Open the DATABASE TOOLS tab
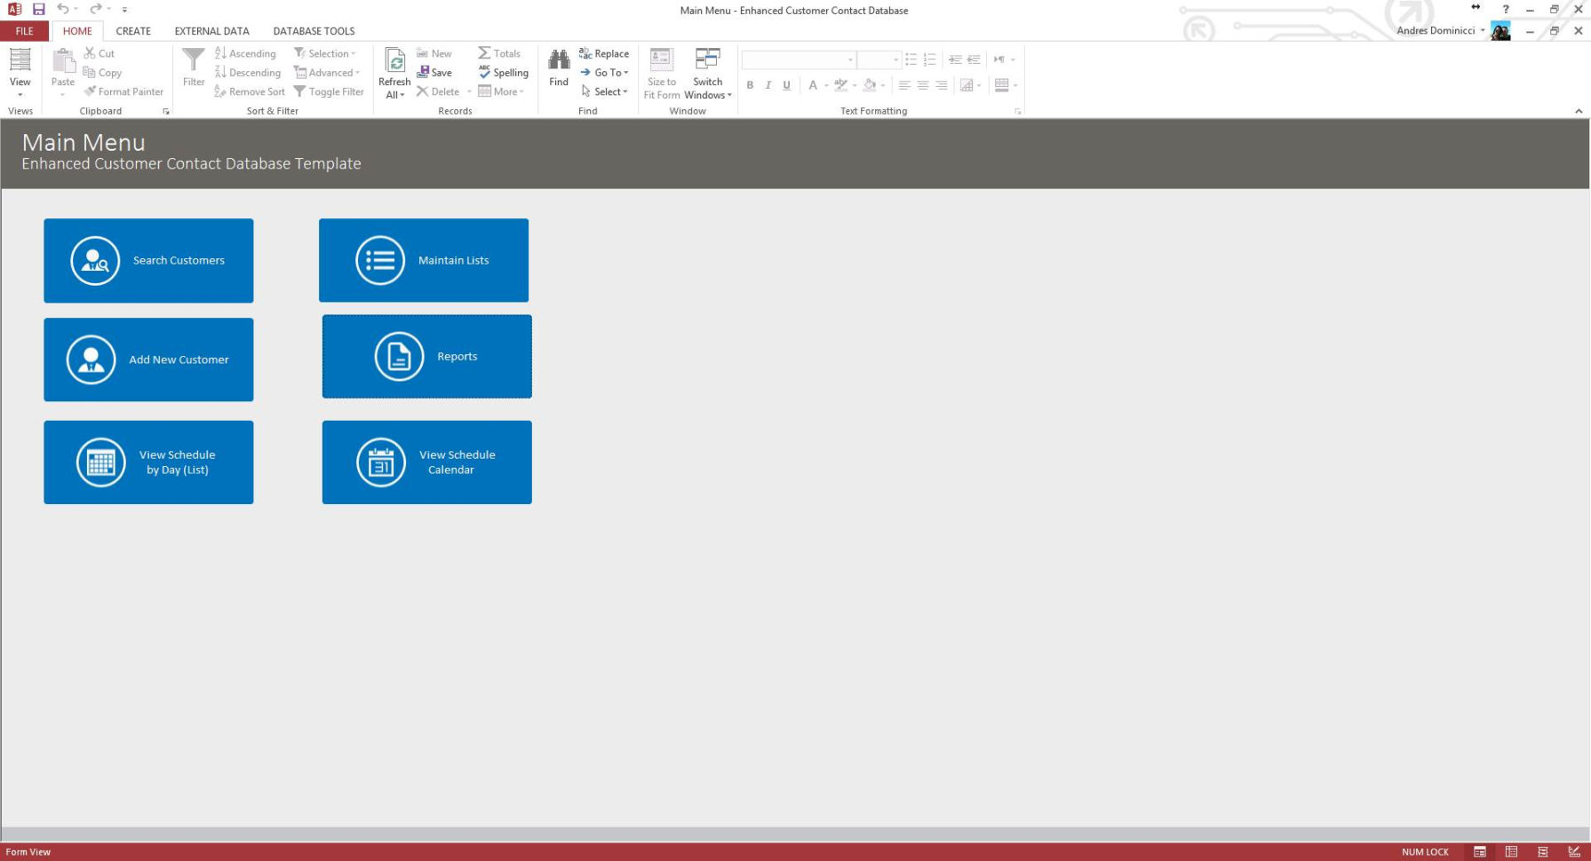This screenshot has width=1591, height=861. pos(313,31)
